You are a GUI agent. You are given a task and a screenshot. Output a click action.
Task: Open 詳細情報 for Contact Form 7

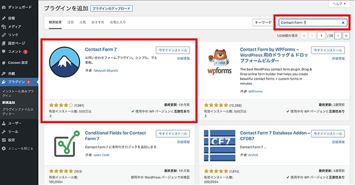click(x=183, y=58)
